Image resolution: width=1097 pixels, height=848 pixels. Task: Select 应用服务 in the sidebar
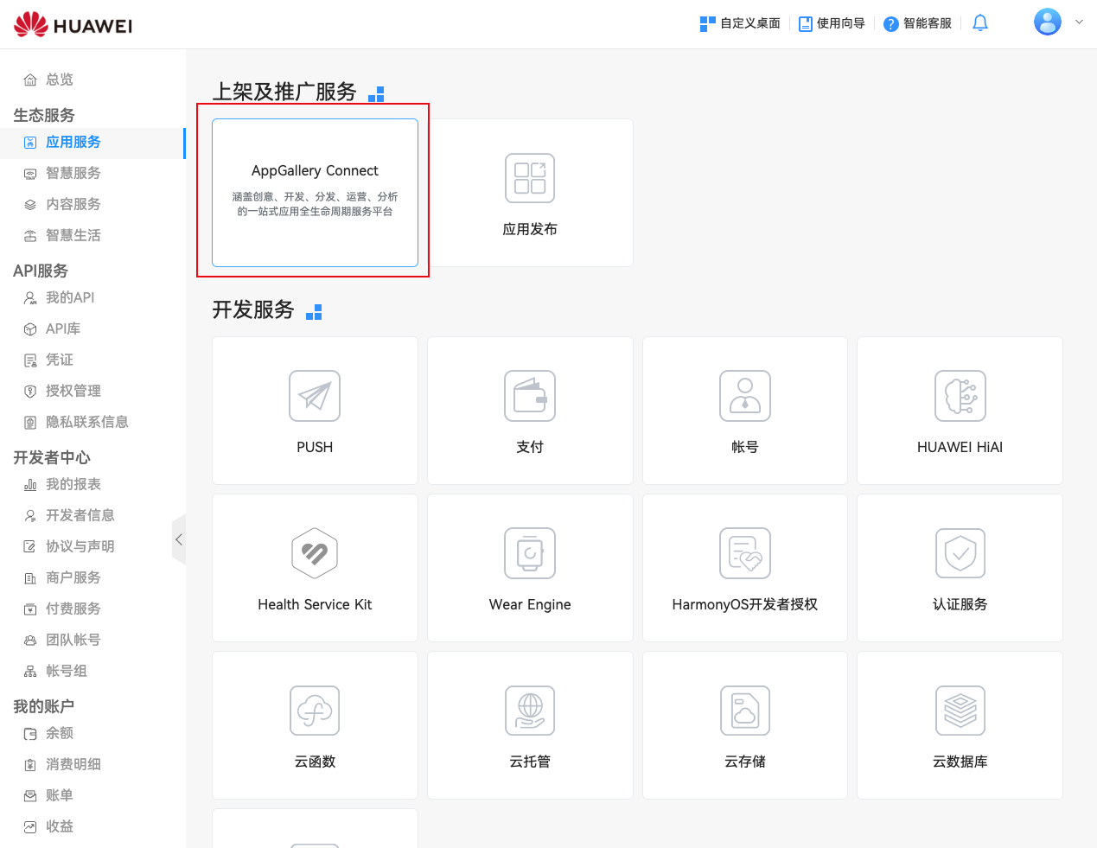pos(73,143)
